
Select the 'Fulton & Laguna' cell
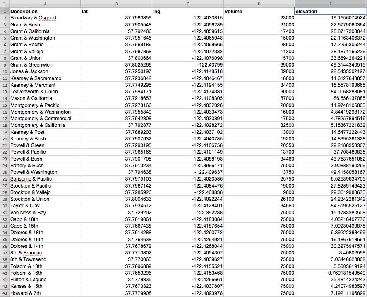pyautogui.click(x=45, y=280)
